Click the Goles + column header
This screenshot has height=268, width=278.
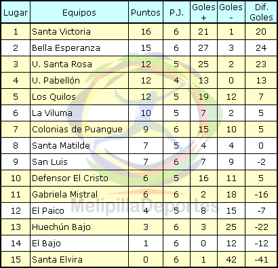click(203, 12)
